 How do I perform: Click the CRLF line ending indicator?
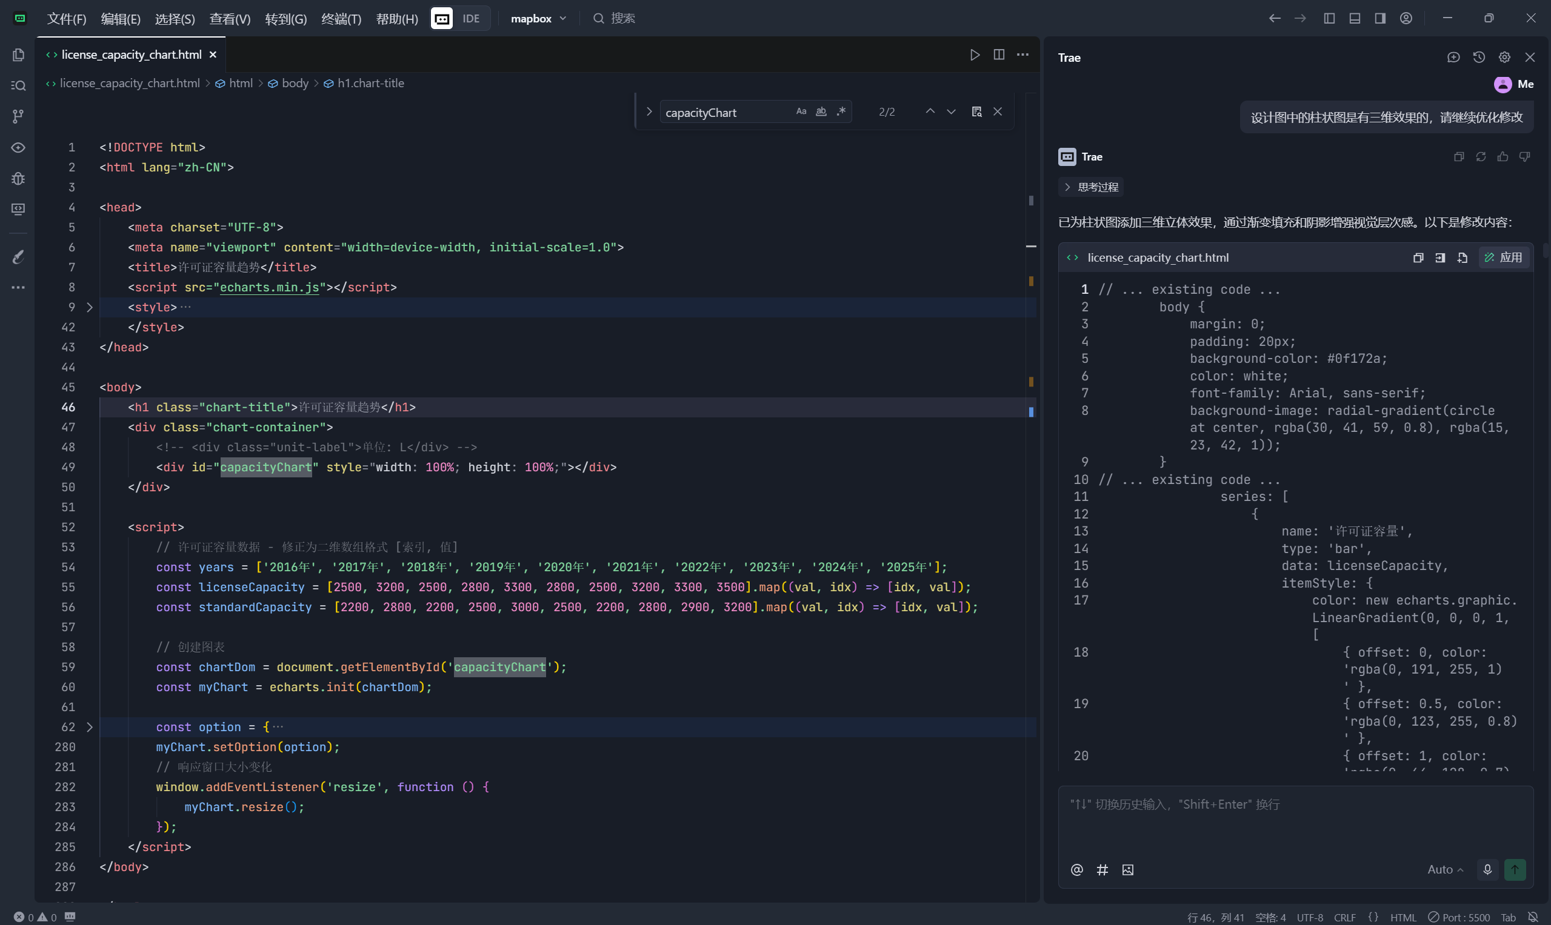point(1344,917)
